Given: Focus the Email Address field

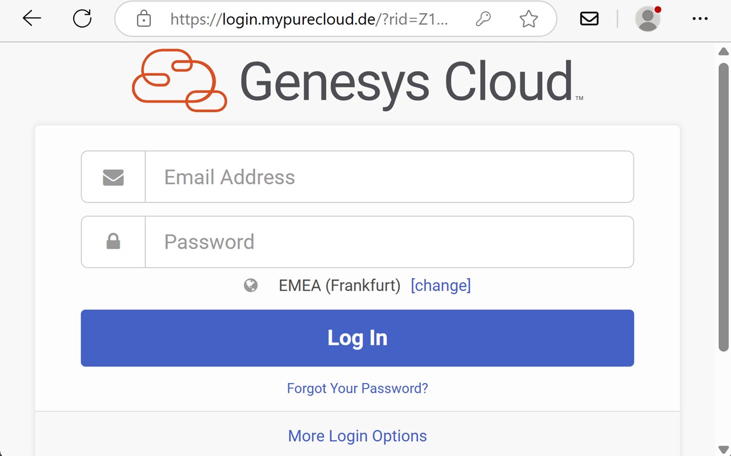Looking at the screenshot, I should [388, 177].
